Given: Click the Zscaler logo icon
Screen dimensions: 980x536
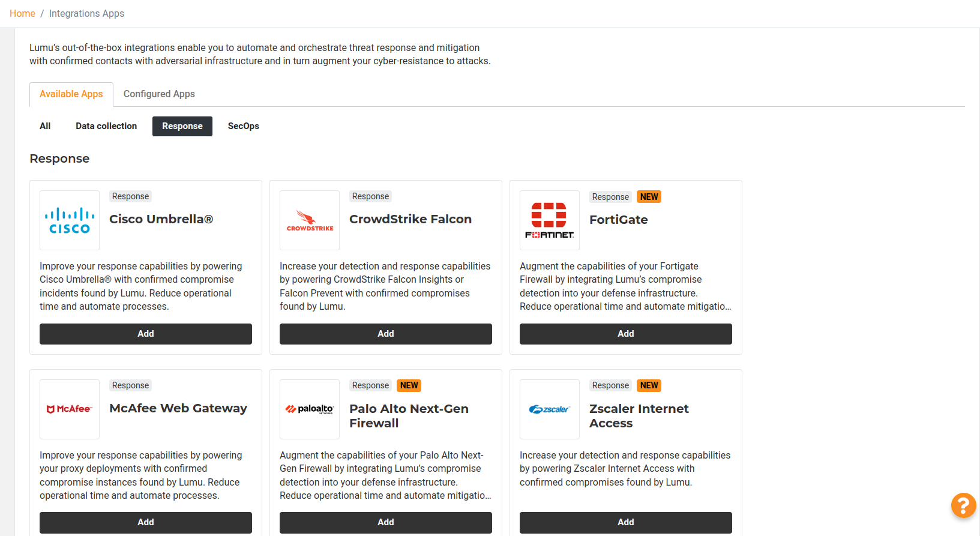Looking at the screenshot, I should coord(550,409).
